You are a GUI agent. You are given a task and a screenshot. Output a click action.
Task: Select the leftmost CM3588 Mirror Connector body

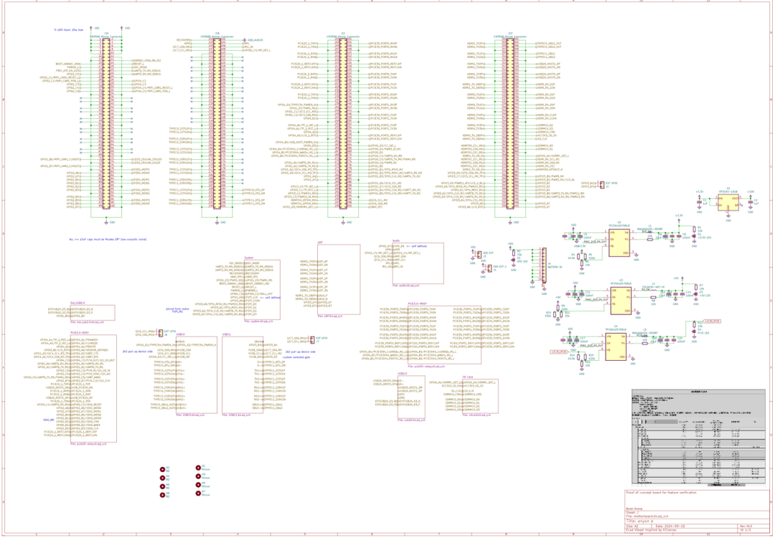(106, 123)
